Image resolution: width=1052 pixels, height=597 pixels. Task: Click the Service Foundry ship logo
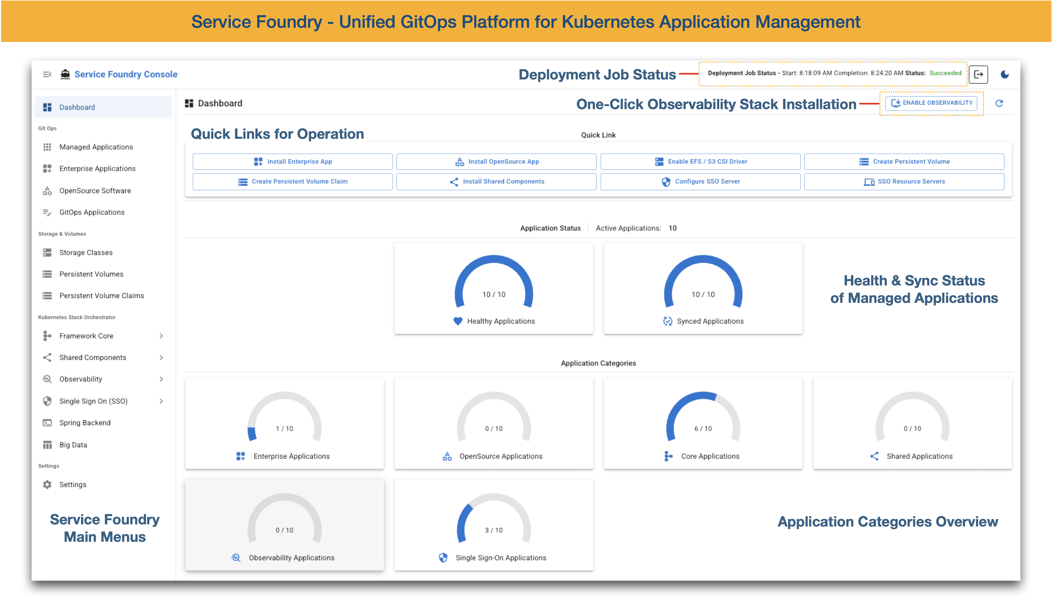66,74
